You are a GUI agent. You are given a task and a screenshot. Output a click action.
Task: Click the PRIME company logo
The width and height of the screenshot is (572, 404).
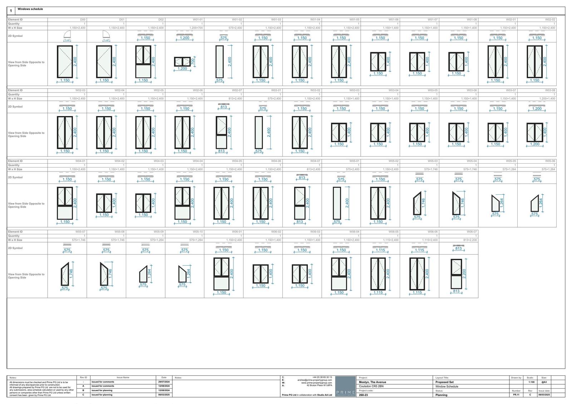345,386
